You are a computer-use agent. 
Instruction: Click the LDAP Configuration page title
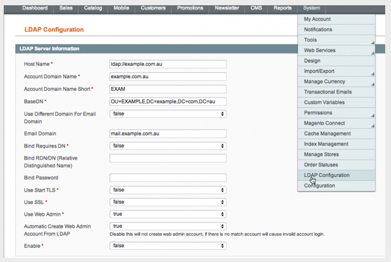click(54, 29)
